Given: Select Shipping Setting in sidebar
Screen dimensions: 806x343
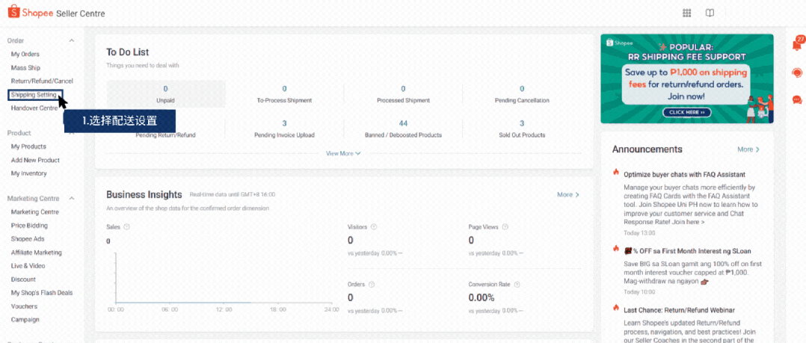Looking at the screenshot, I should point(35,95).
